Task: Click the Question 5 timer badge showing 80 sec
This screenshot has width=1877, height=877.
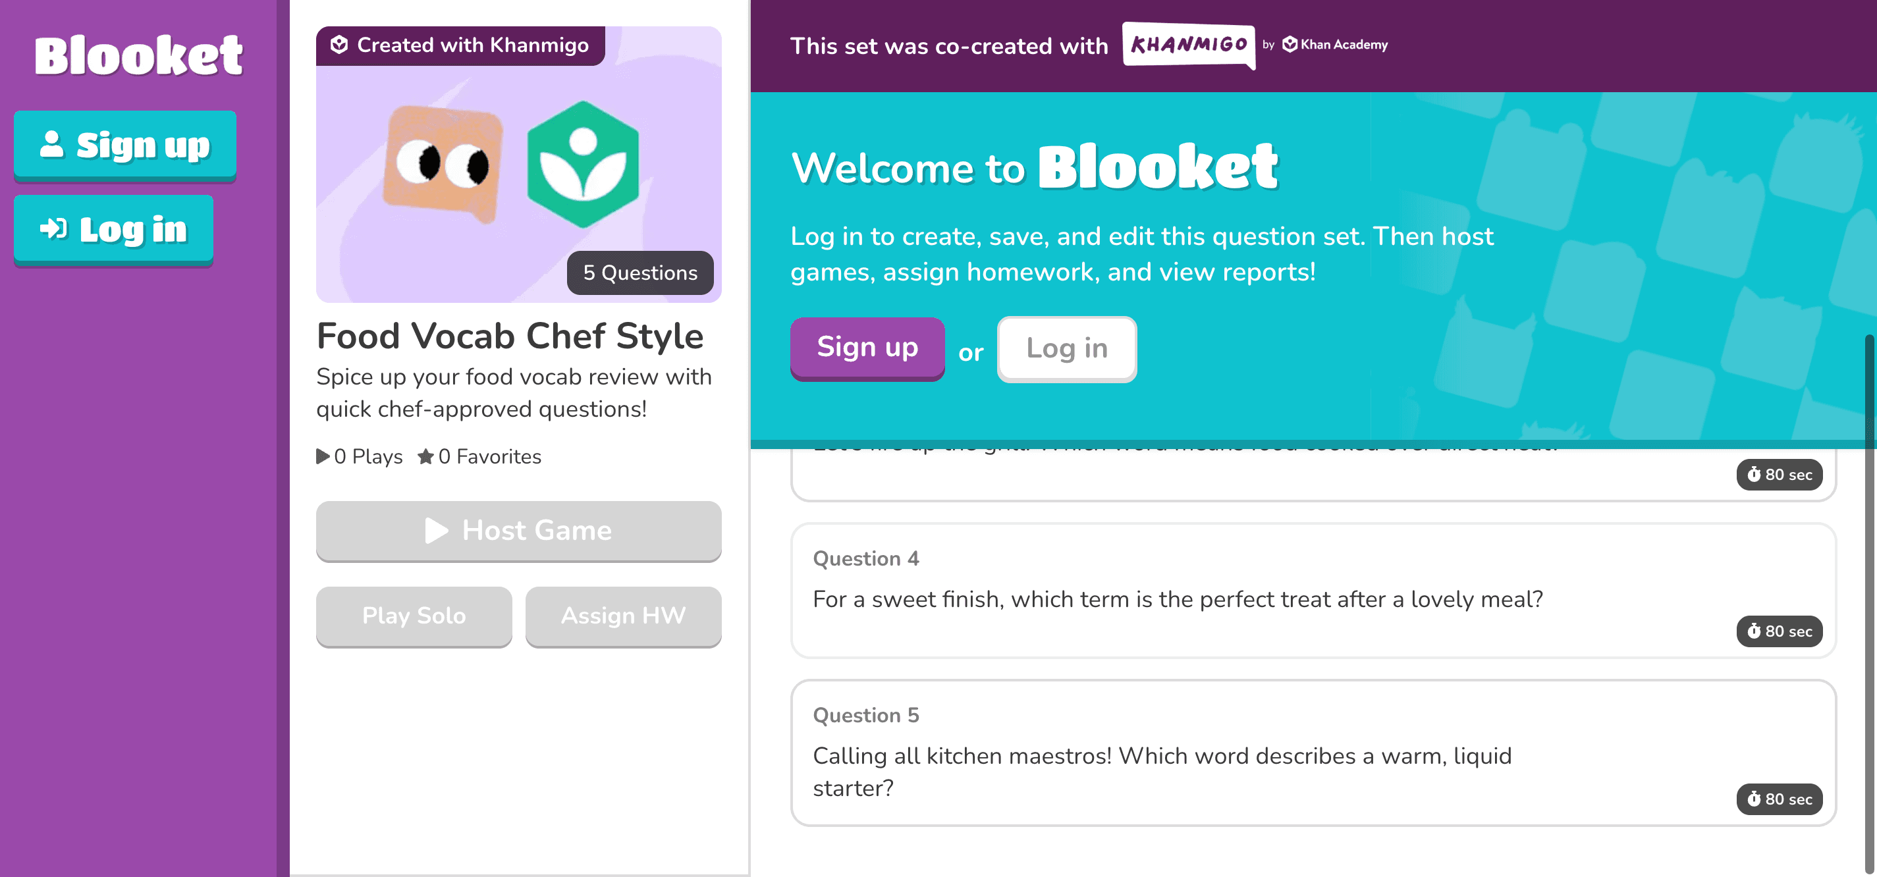Action: (x=1779, y=799)
